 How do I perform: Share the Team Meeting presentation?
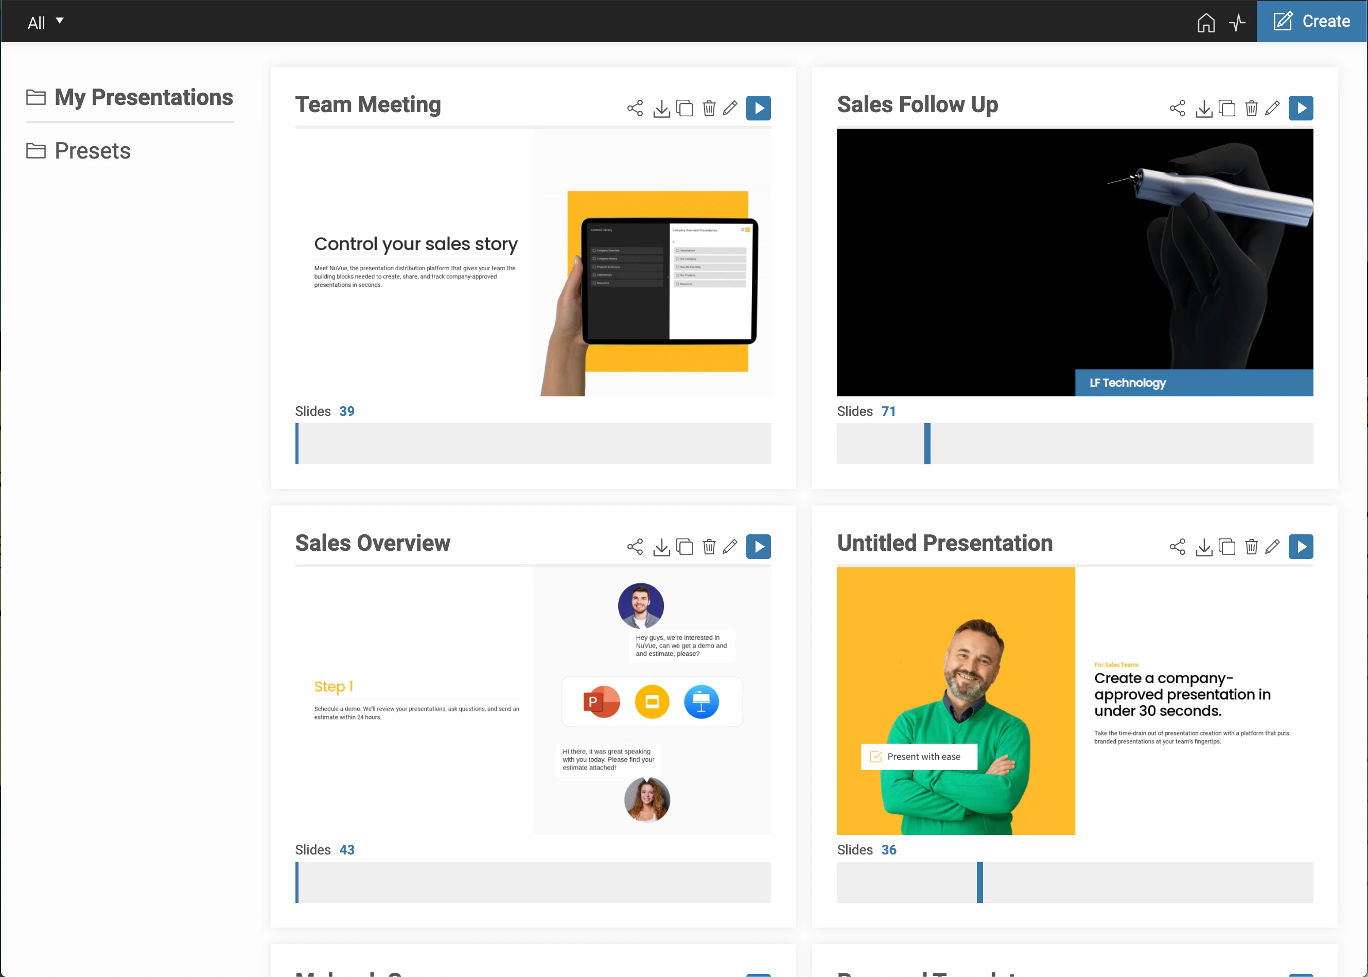click(635, 108)
